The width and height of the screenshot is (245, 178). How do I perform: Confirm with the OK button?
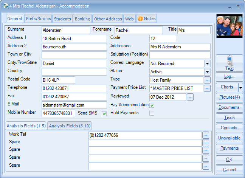[x=229, y=159]
